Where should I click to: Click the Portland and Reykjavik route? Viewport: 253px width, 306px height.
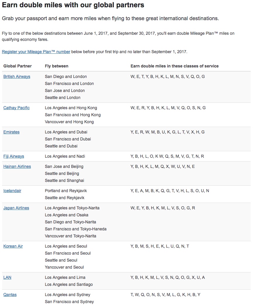66,191
